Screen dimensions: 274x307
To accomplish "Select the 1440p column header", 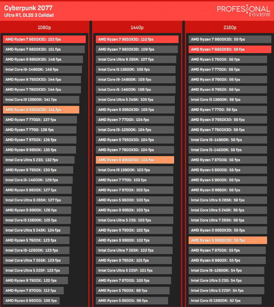I will click(137, 28).
